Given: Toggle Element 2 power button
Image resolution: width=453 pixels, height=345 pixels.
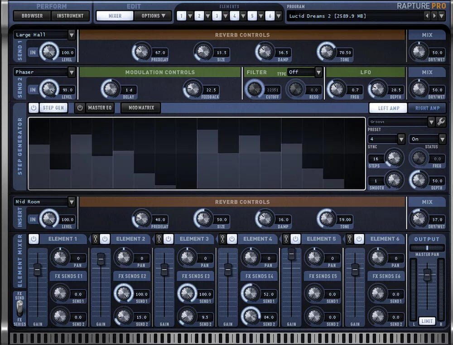Looking at the screenshot, I should pyautogui.click(x=105, y=239).
